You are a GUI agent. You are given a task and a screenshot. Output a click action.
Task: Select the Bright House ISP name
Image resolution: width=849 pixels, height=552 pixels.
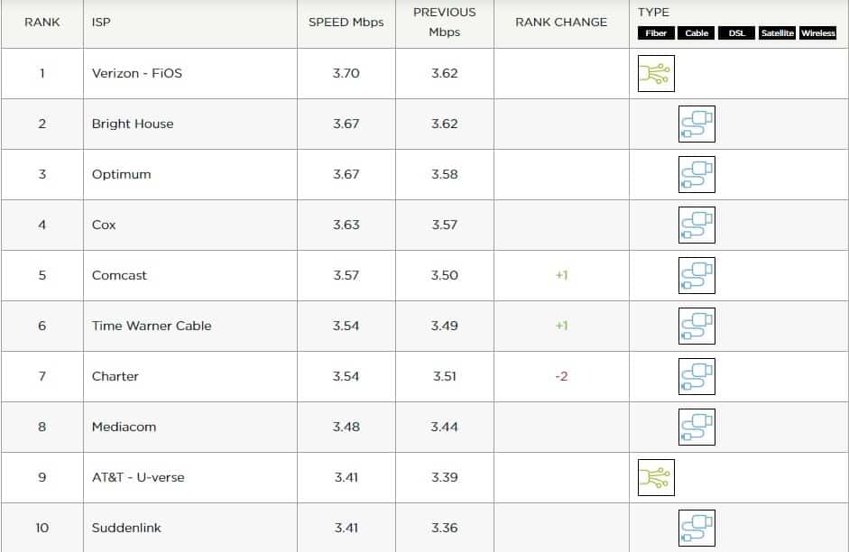click(x=133, y=124)
